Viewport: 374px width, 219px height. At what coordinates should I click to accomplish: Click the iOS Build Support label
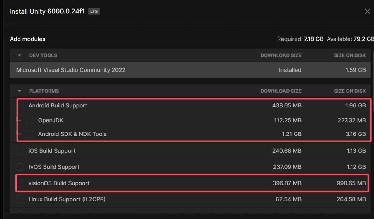[x=52, y=151]
